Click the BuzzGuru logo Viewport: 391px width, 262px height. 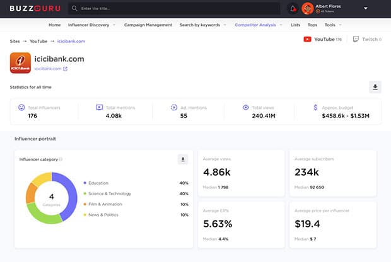(35, 8)
